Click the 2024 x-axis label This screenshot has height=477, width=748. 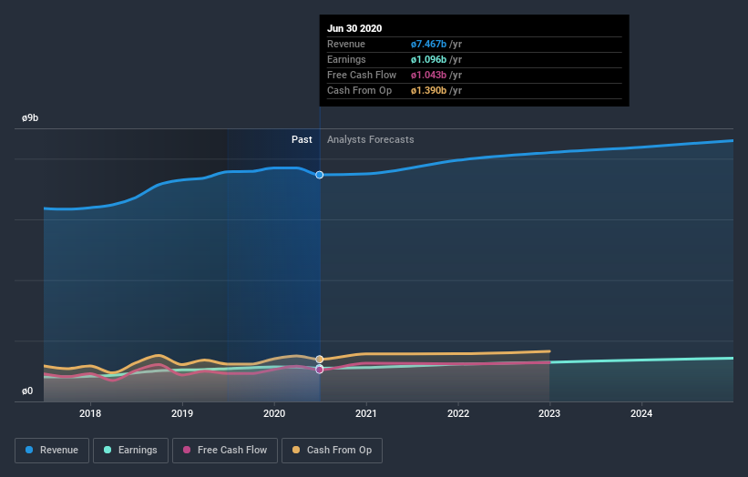coord(641,413)
